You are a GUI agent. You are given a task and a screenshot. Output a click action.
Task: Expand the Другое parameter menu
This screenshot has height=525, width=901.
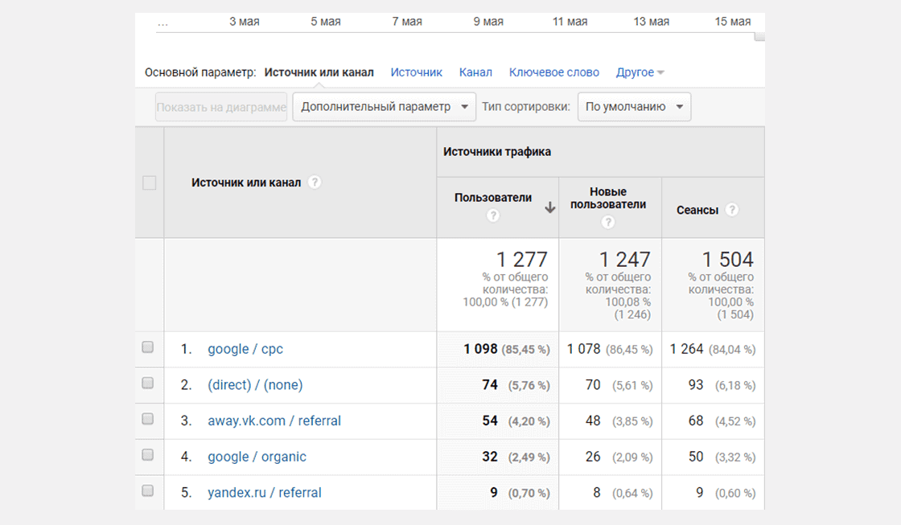(640, 72)
